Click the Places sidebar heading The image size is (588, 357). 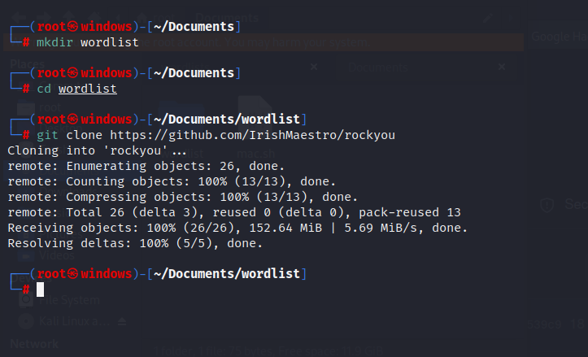coord(28,62)
